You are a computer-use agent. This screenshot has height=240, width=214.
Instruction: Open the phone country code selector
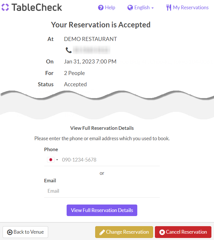(53, 159)
